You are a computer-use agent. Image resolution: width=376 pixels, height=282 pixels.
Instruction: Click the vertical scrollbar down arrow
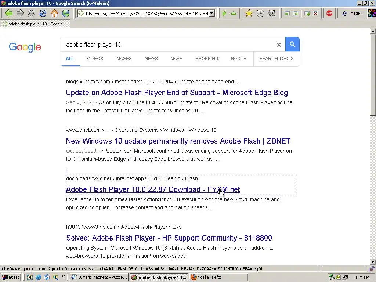[373, 262]
